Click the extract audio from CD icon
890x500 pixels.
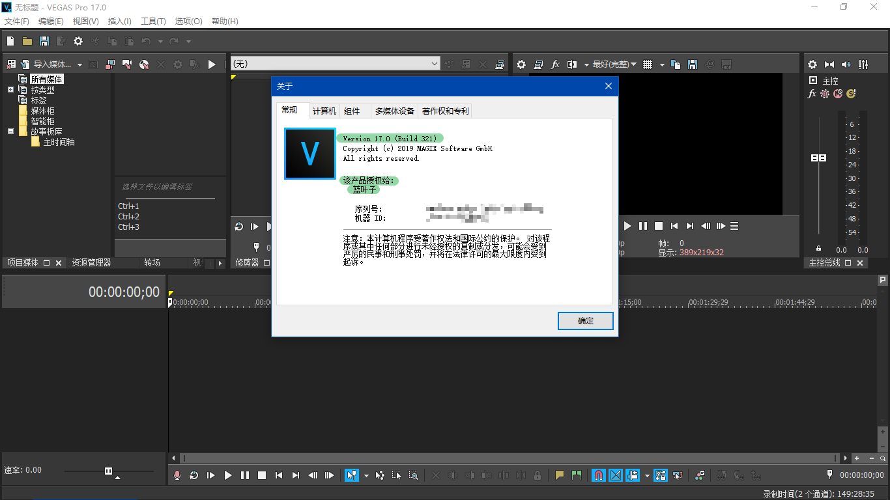(144, 64)
